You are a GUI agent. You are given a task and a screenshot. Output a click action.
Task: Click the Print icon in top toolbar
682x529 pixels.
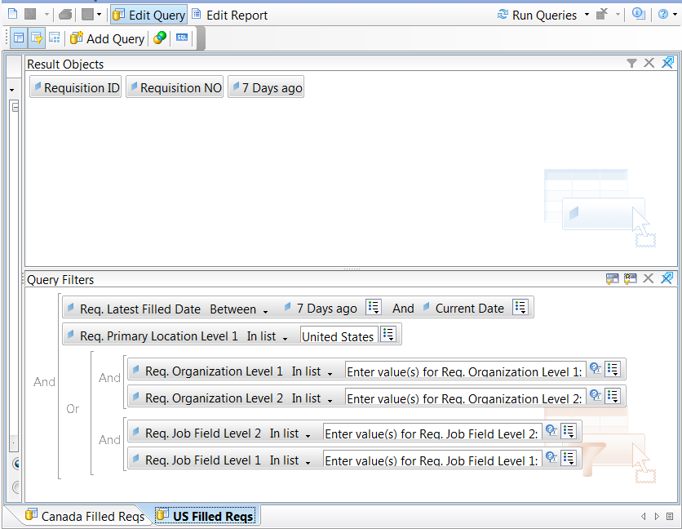point(65,15)
